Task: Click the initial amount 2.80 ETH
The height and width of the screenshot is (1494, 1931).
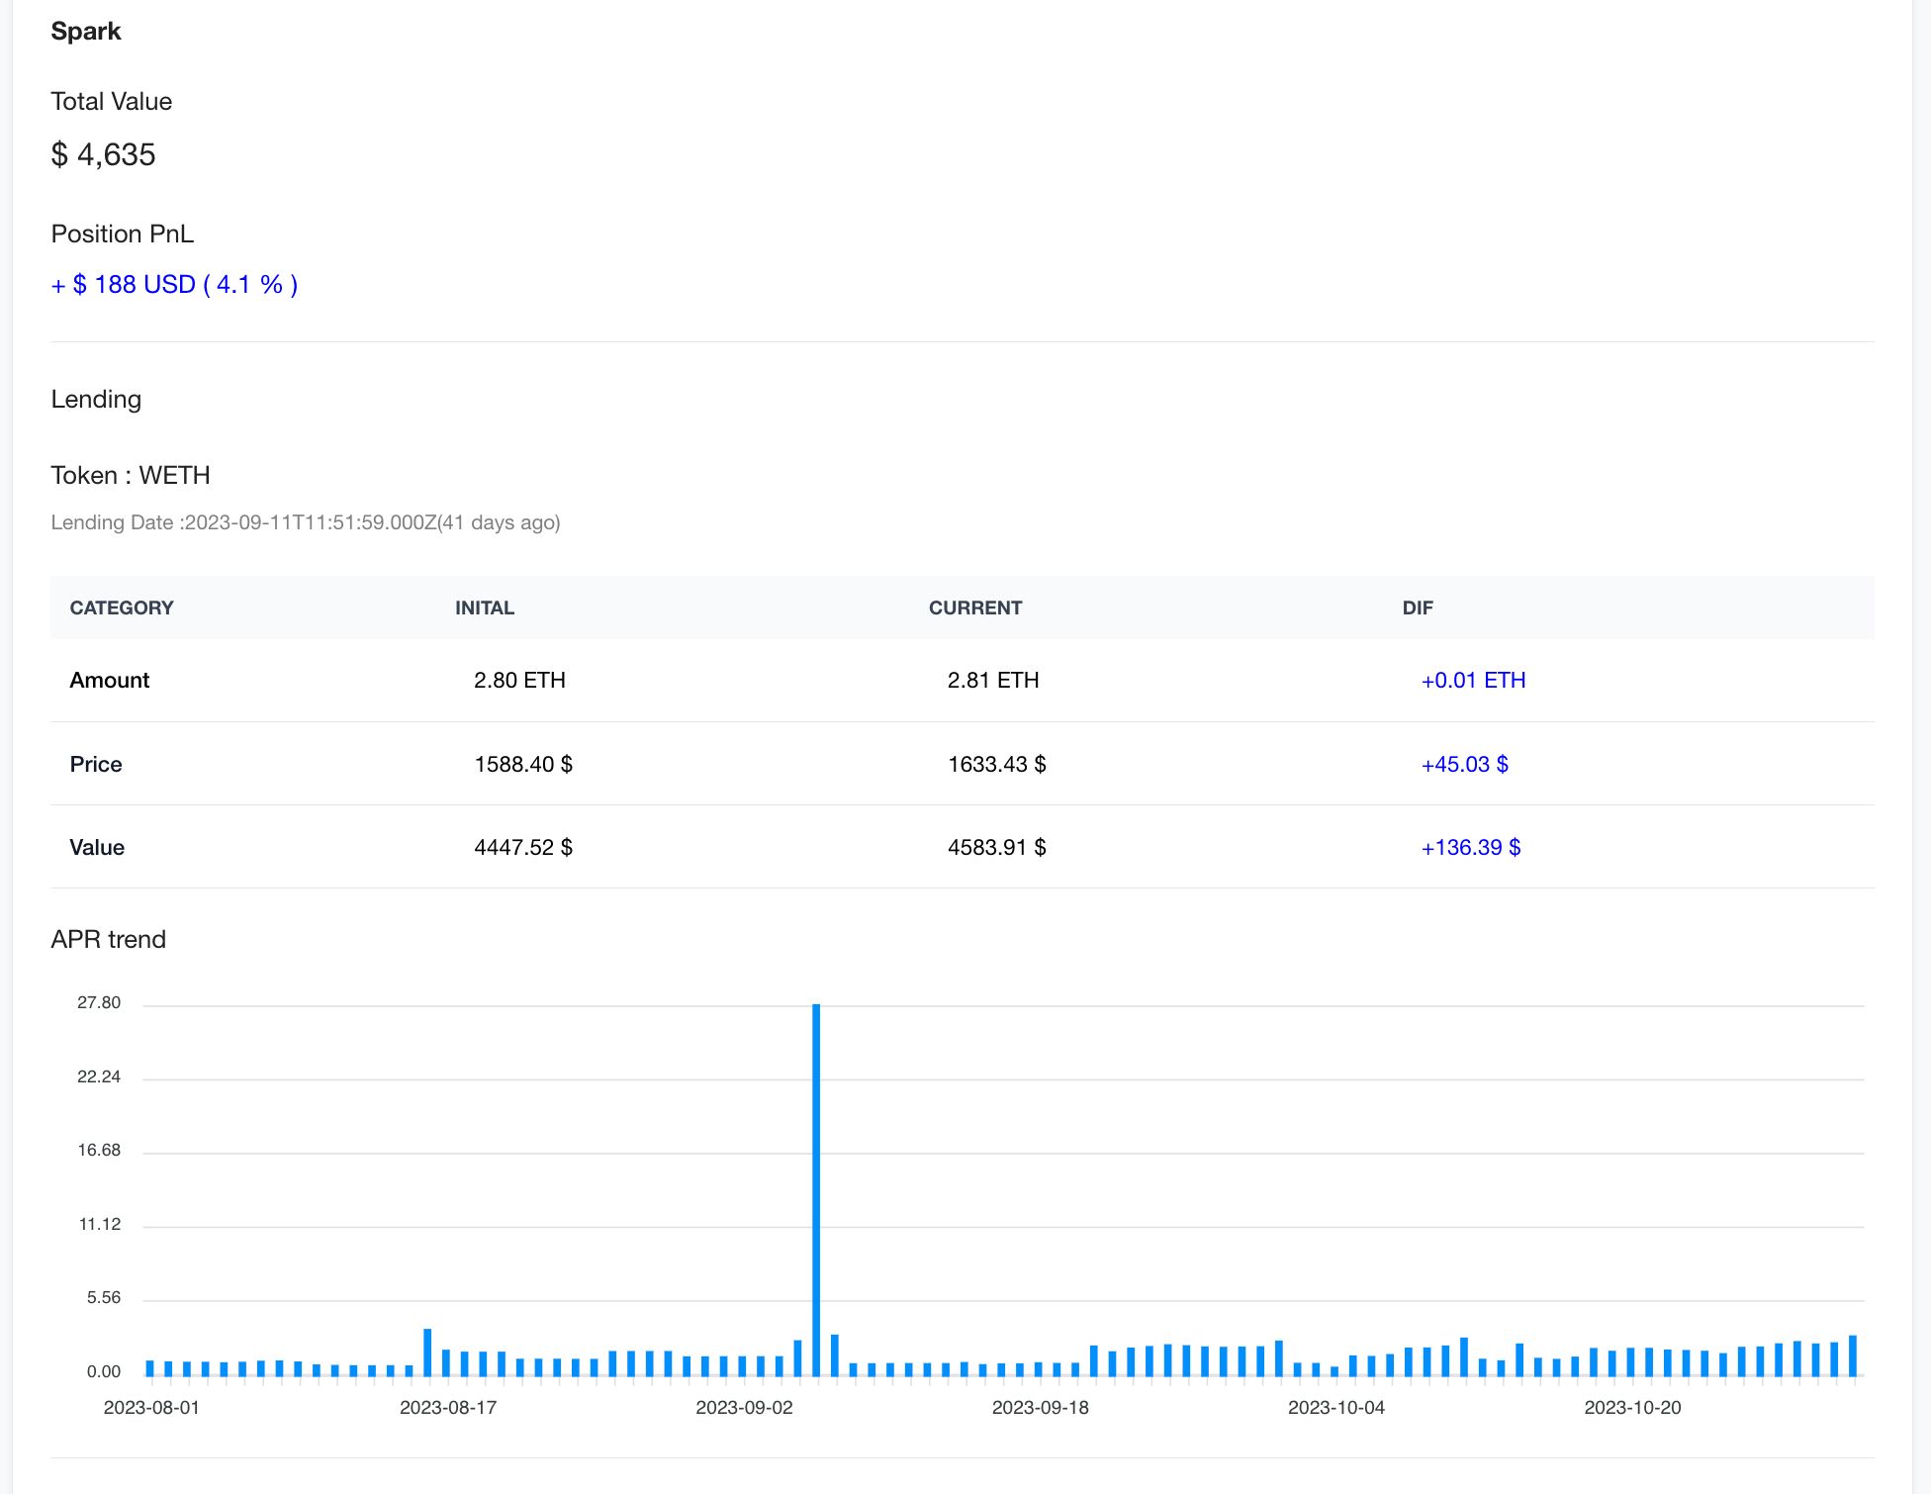Action: click(520, 681)
